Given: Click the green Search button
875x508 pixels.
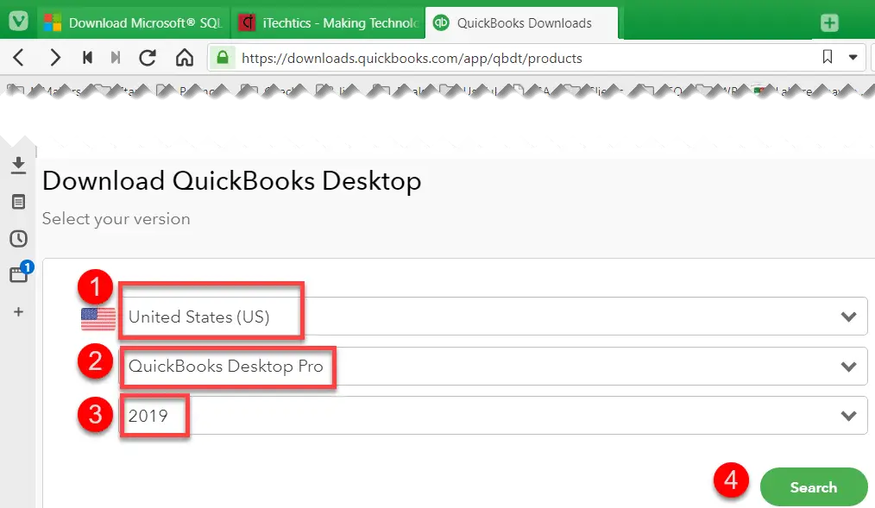Looking at the screenshot, I should 814,486.
